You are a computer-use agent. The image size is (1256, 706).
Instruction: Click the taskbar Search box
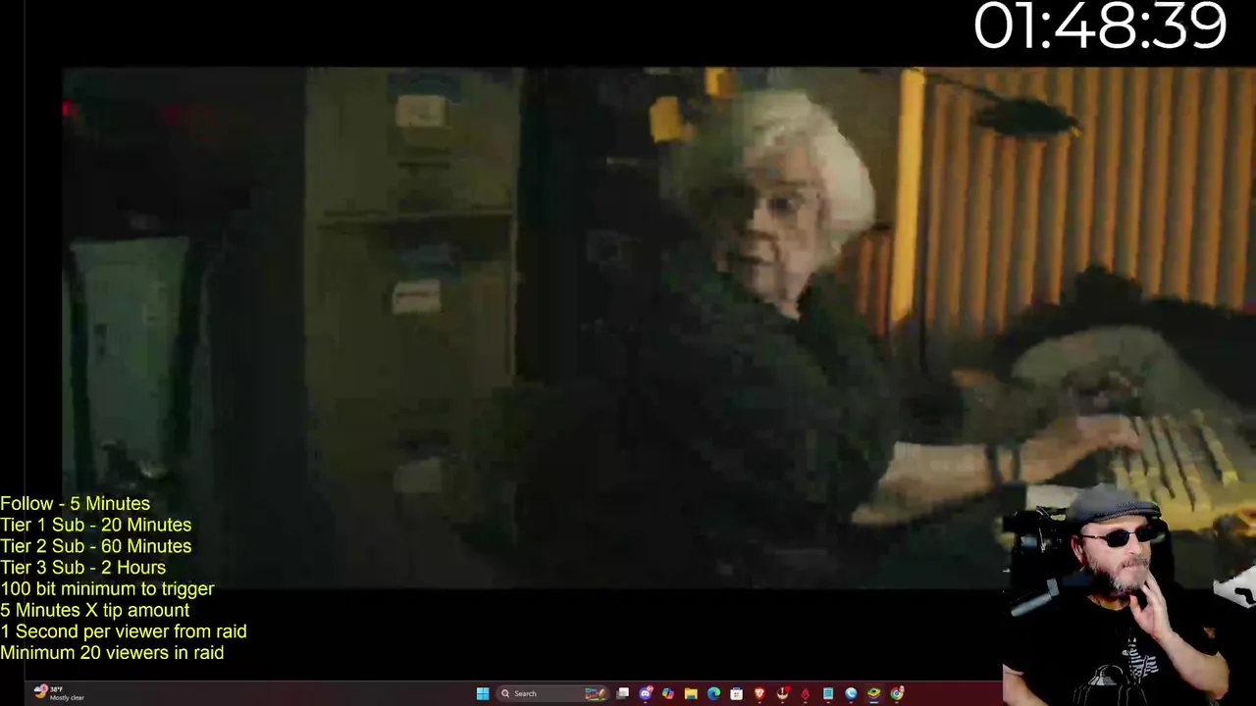(x=552, y=693)
